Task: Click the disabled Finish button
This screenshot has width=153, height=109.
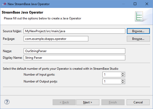Action: pos(113,102)
